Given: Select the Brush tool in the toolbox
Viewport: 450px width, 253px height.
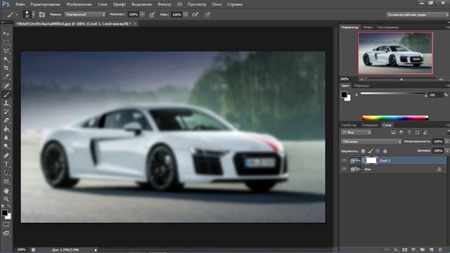Looking at the screenshot, I should [x=6, y=94].
